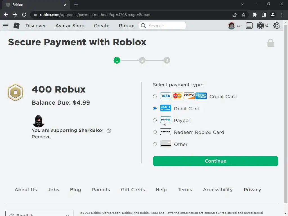
Task: Open the Parents footer link
Action: pyautogui.click(x=101, y=190)
